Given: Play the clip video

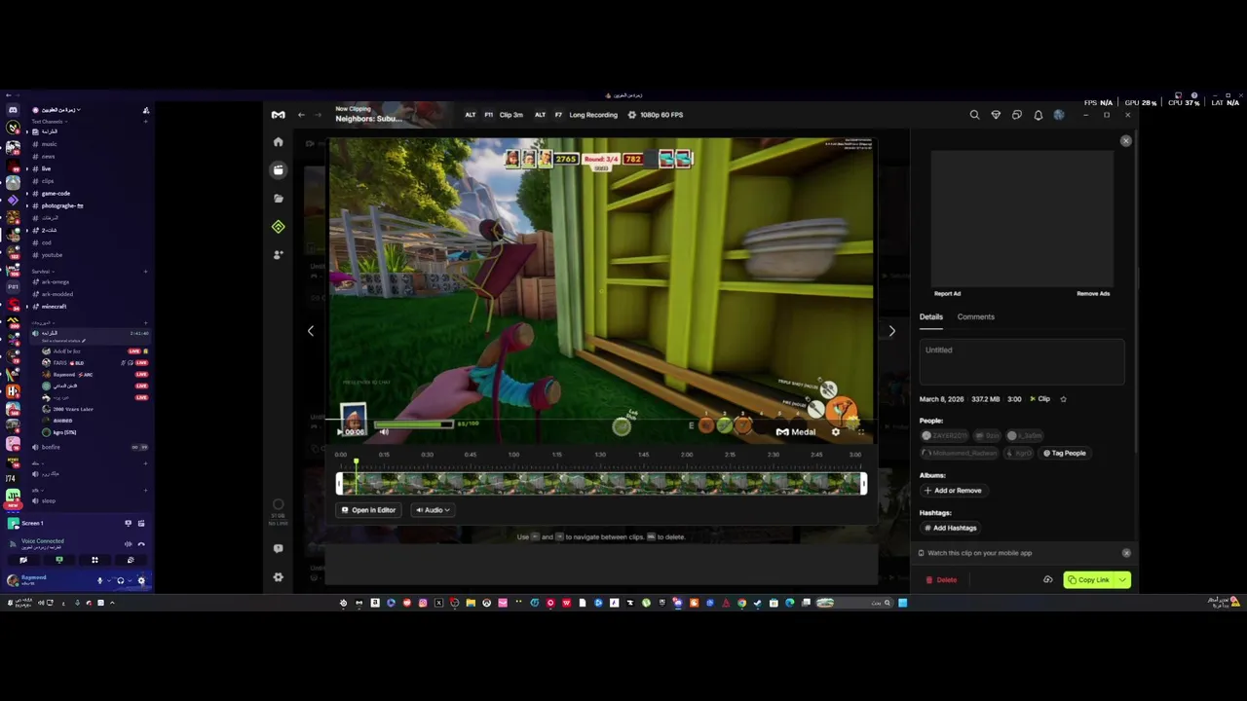Looking at the screenshot, I should pos(340,431).
